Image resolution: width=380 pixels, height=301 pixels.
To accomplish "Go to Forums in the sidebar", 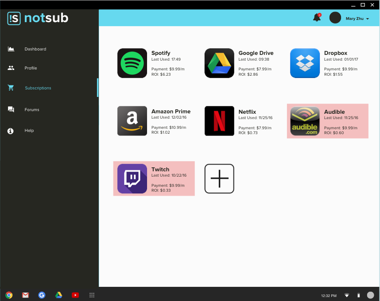I will (32, 110).
